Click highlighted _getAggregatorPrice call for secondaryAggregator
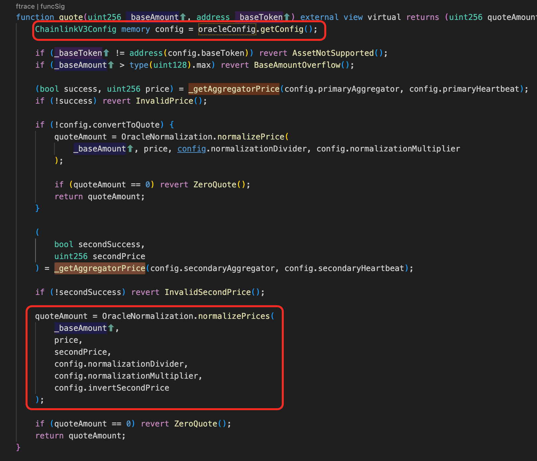The image size is (537, 461). tap(100, 268)
